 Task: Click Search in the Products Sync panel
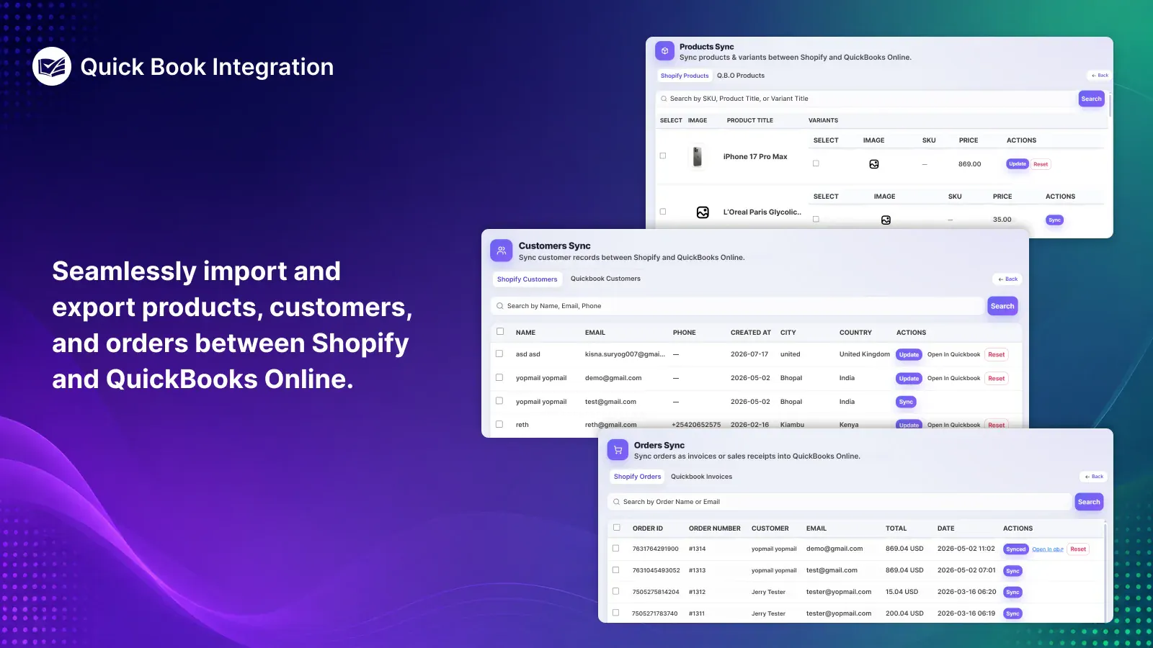1091,99
